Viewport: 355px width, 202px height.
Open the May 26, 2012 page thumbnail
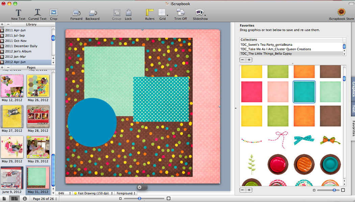(x=38, y=86)
